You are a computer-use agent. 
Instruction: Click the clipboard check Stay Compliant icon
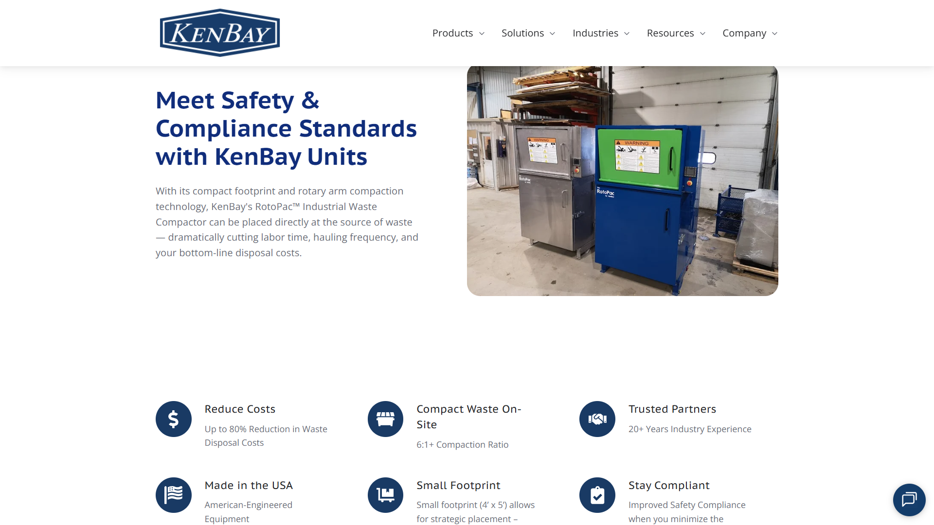pyautogui.click(x=597, y=495)
